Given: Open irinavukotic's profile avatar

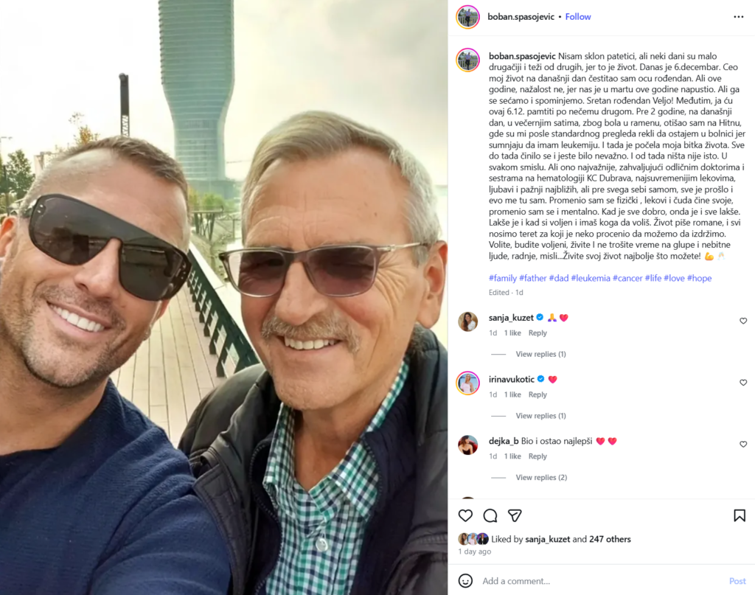Looking at the screenshot, I should point(467,383).
